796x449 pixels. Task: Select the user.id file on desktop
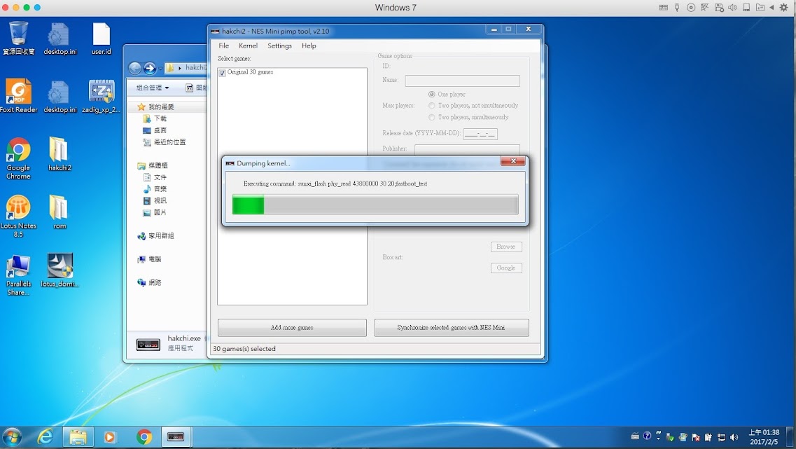pyautogui.click(x=101, y=38)
